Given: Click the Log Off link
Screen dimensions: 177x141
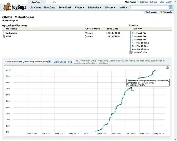Looking at the screenshot, I should point(169,2).
